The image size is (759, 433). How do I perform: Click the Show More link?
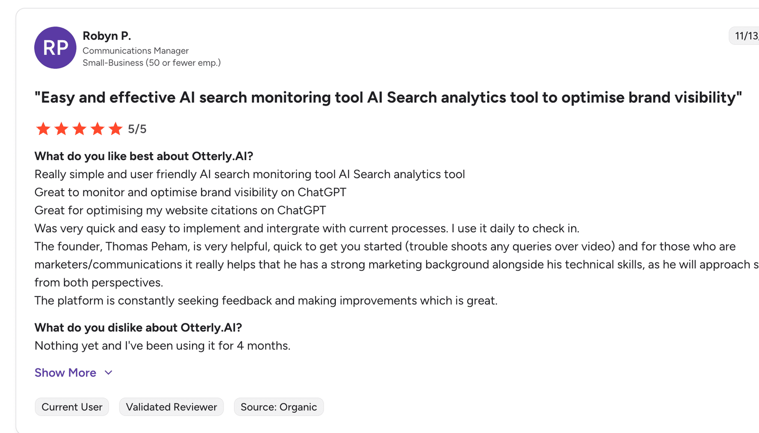[65, 373]
